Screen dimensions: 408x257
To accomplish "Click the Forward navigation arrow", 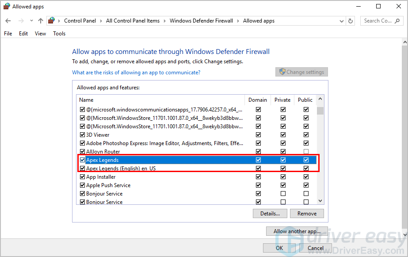I will click(x=20, y=21).
